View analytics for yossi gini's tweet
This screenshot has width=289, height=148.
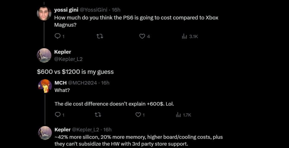click(x=185, y=36)
